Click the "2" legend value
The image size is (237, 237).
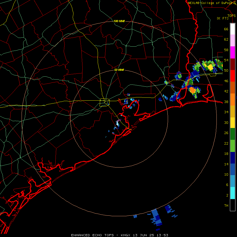click(227, 195)
